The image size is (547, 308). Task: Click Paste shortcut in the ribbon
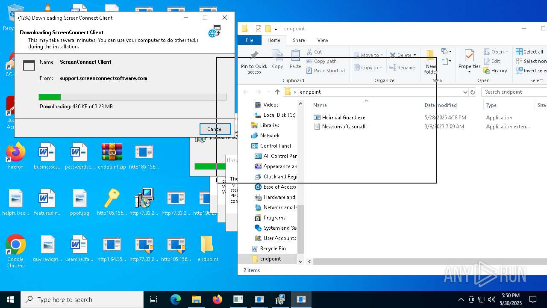(326, 71)
